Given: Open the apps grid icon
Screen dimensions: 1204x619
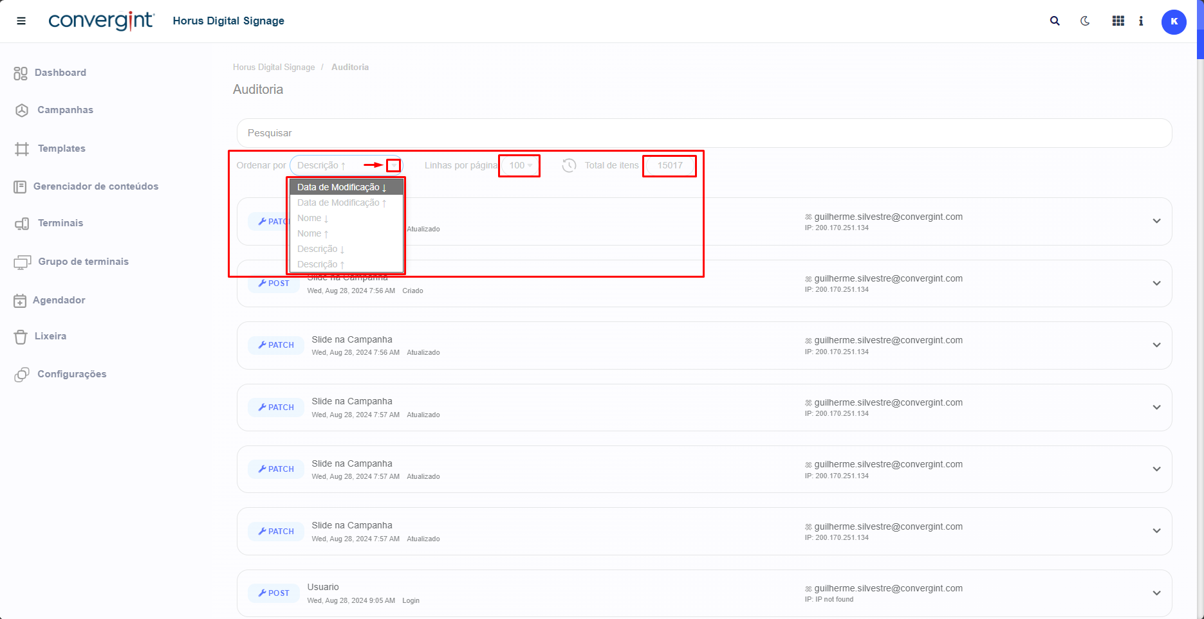Looking at the screenshot, I should tap(1118, 21).
